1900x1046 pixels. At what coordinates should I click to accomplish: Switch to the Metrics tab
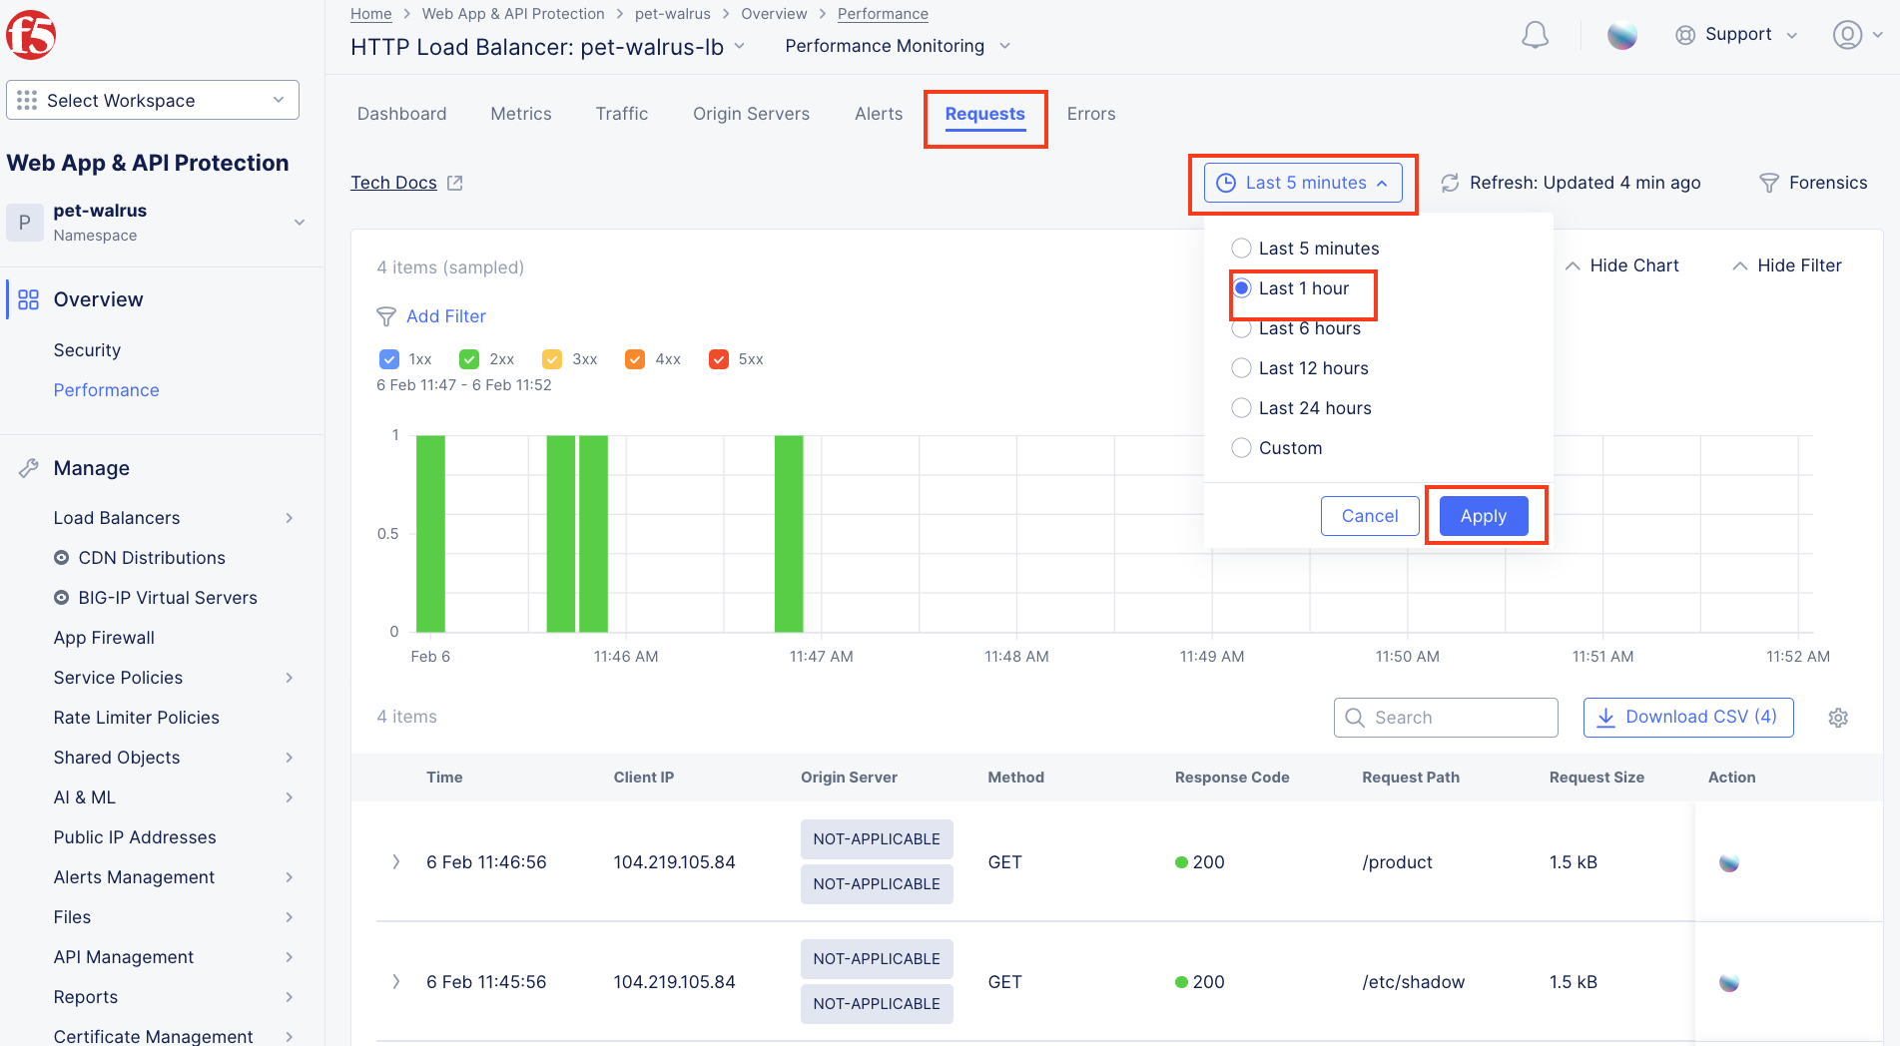click(x=521, y=114)
